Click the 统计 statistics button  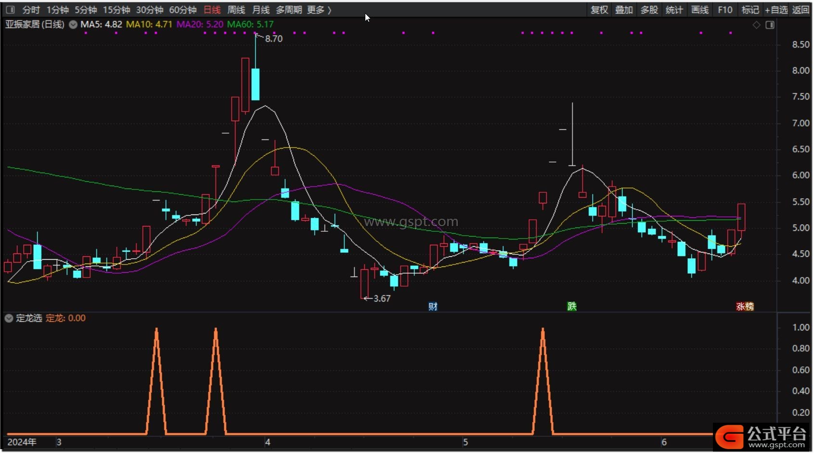674,10
